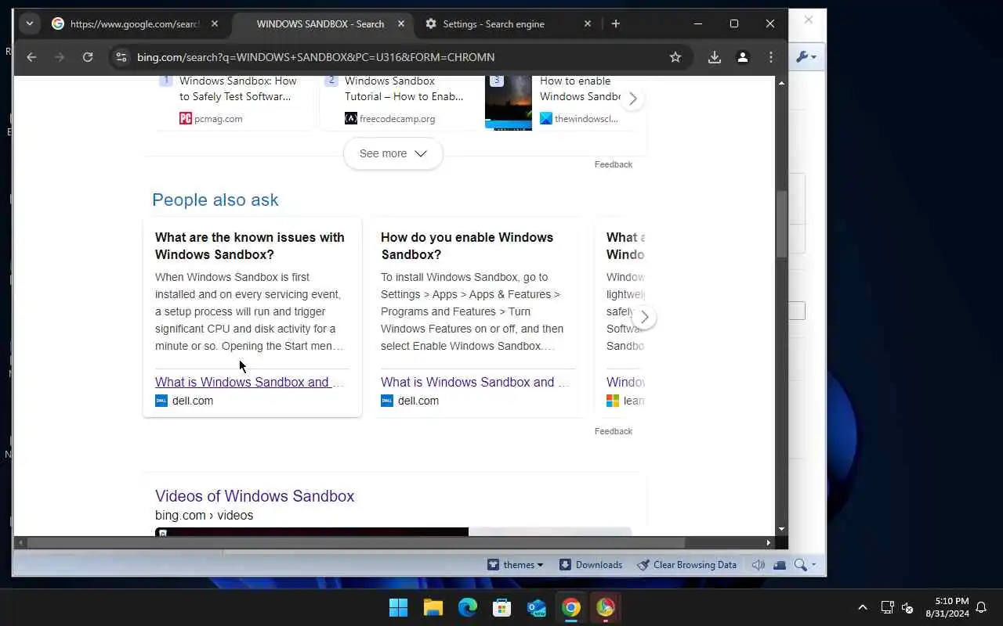This screenshot has height=626, width=1003.
Task: Click the page horizontal scrollbar thumb
Action: click(x=356, y=542)
